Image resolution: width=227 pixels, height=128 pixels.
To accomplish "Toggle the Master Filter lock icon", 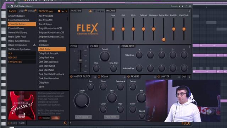I will pyautogui.click(x=95, y=77).
